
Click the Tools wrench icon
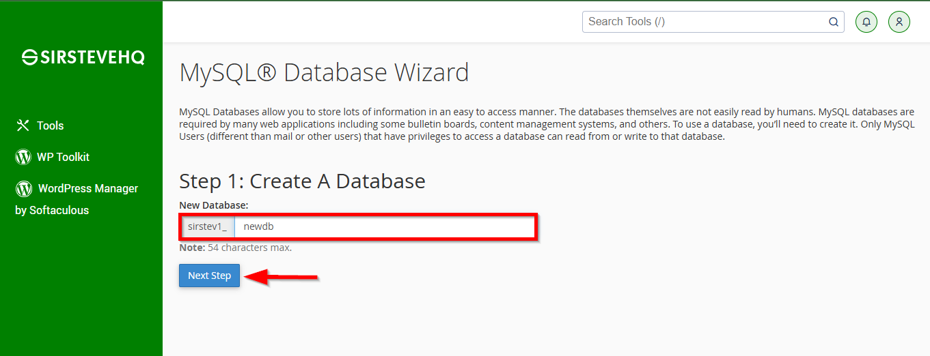point(23,125)
